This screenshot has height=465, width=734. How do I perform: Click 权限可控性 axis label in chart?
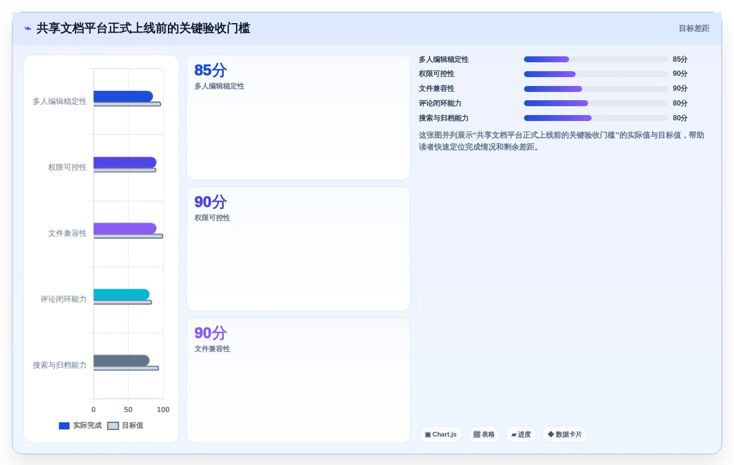pyautogui.click(x=67, y=167)
